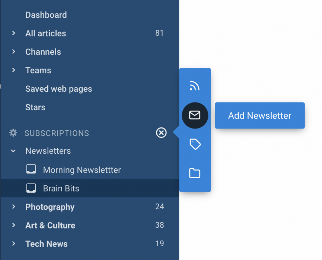Open subscription settings via the gear icon

point(13,133)
